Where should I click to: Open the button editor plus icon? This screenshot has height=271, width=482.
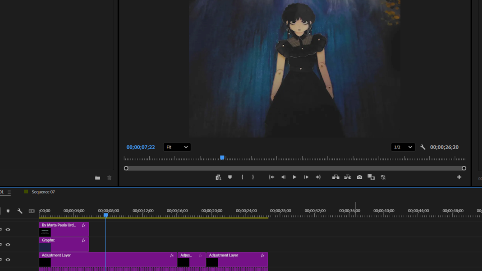459,177
